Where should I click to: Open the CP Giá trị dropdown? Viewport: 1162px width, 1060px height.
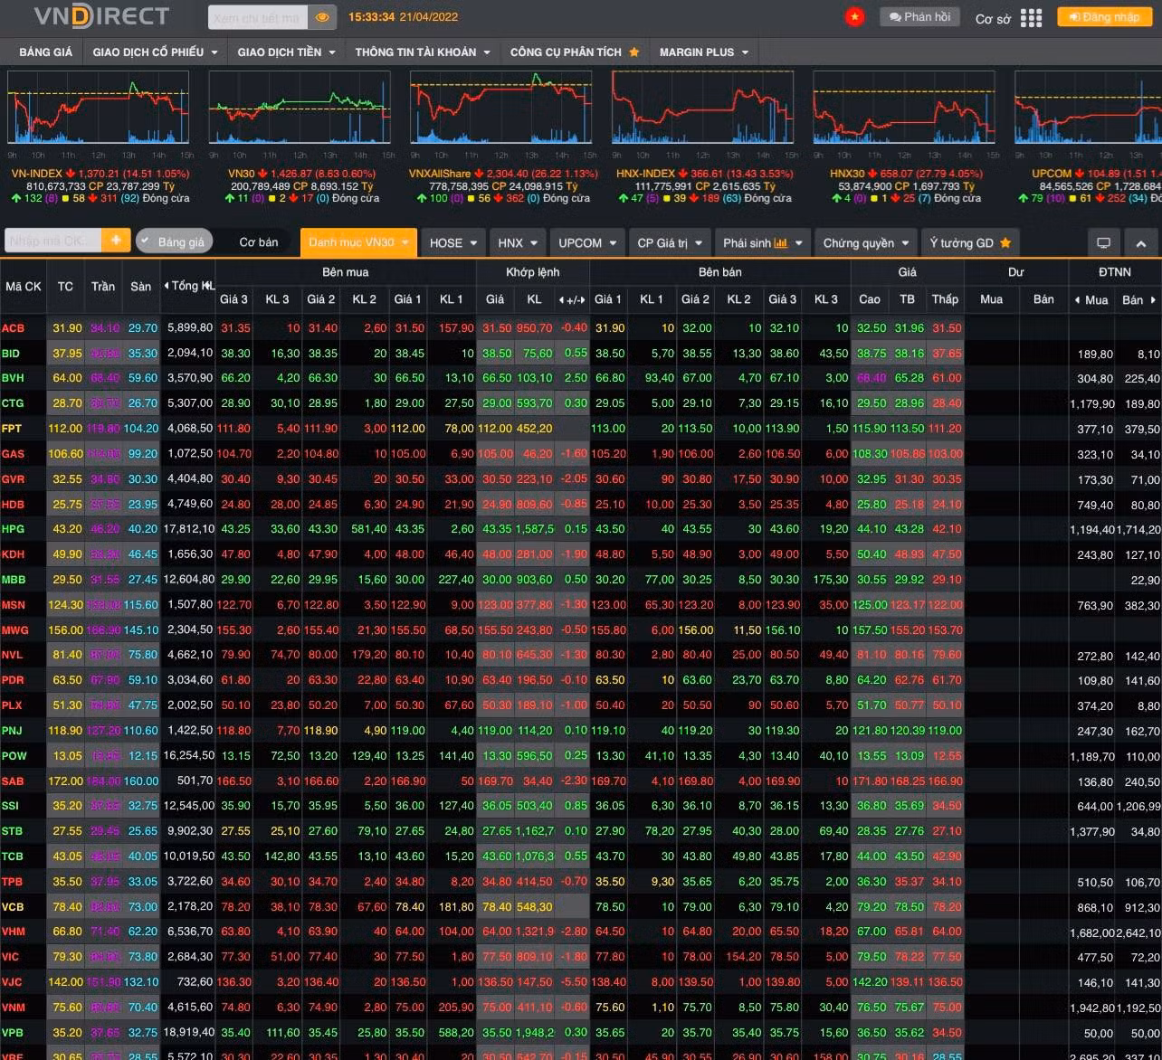pos(671,242)
